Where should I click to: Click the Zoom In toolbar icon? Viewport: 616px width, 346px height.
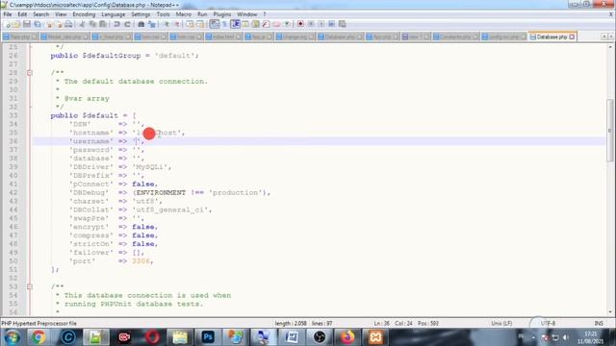(167, 24)
